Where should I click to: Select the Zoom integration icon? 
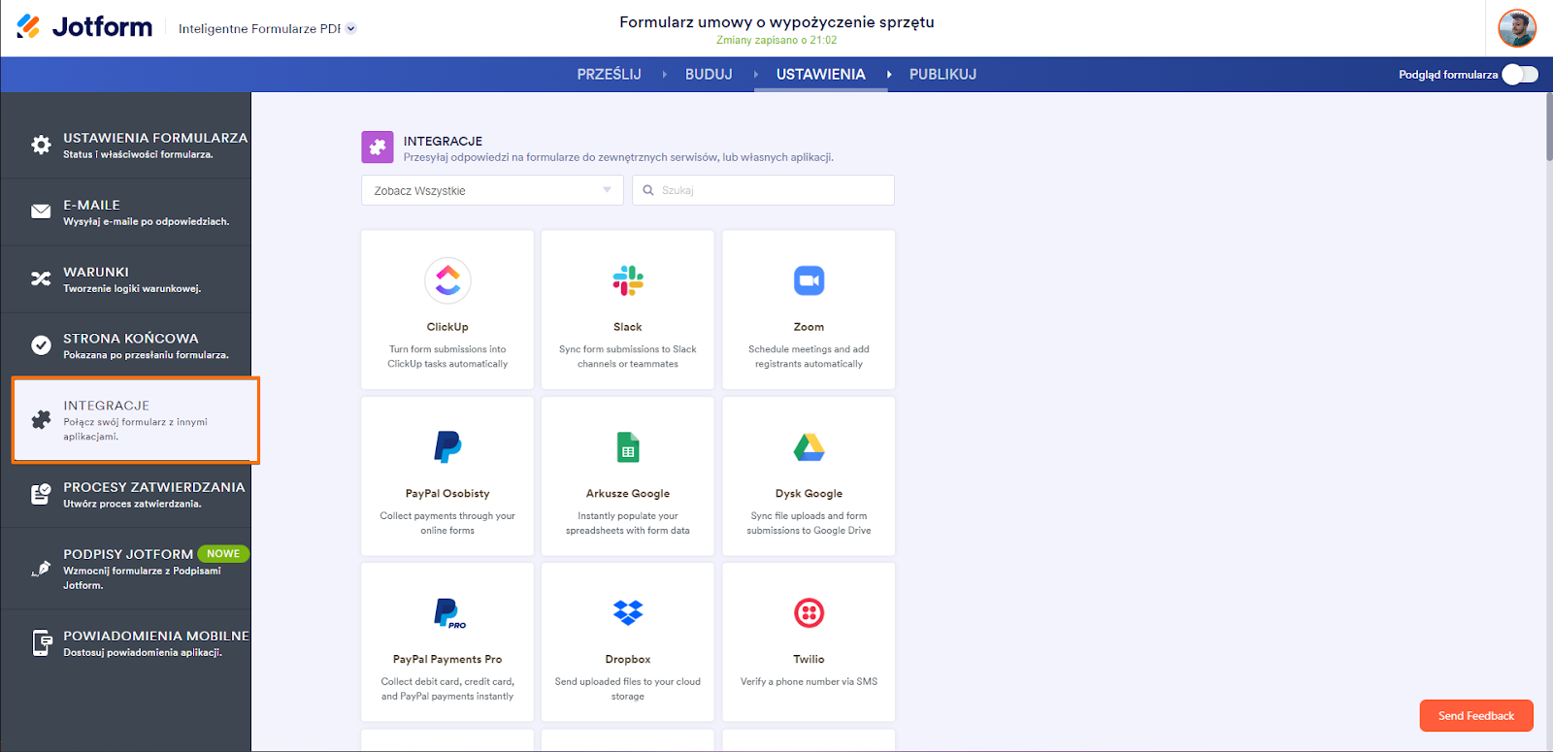pos(809,280)
